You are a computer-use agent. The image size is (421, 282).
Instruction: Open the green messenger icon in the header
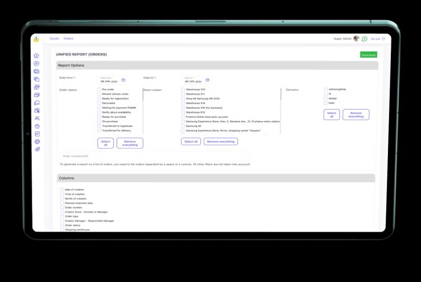(x=364, y=39)
